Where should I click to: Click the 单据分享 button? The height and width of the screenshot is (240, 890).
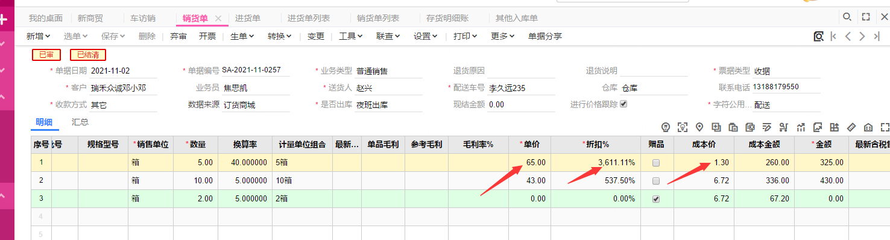(545, 36)
